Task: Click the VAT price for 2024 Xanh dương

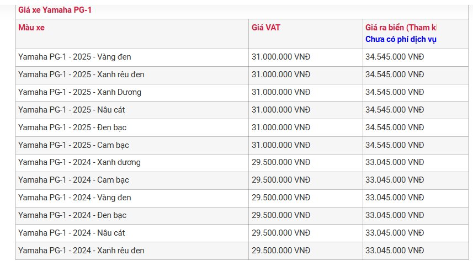Action: click(x=281, y=163)
